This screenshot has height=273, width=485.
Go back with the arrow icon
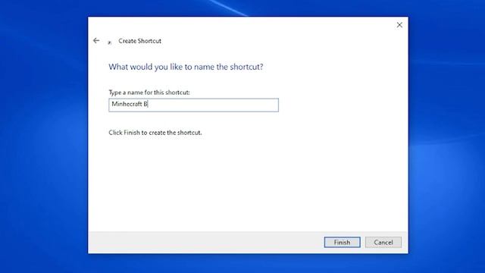tap(96, 40)
